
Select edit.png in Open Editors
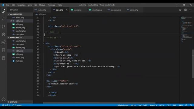(20, 24)
